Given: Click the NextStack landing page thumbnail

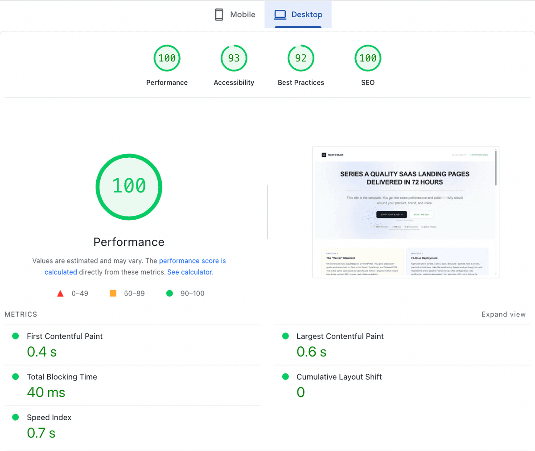Looking at the screenshot, I should coord(405,212).
